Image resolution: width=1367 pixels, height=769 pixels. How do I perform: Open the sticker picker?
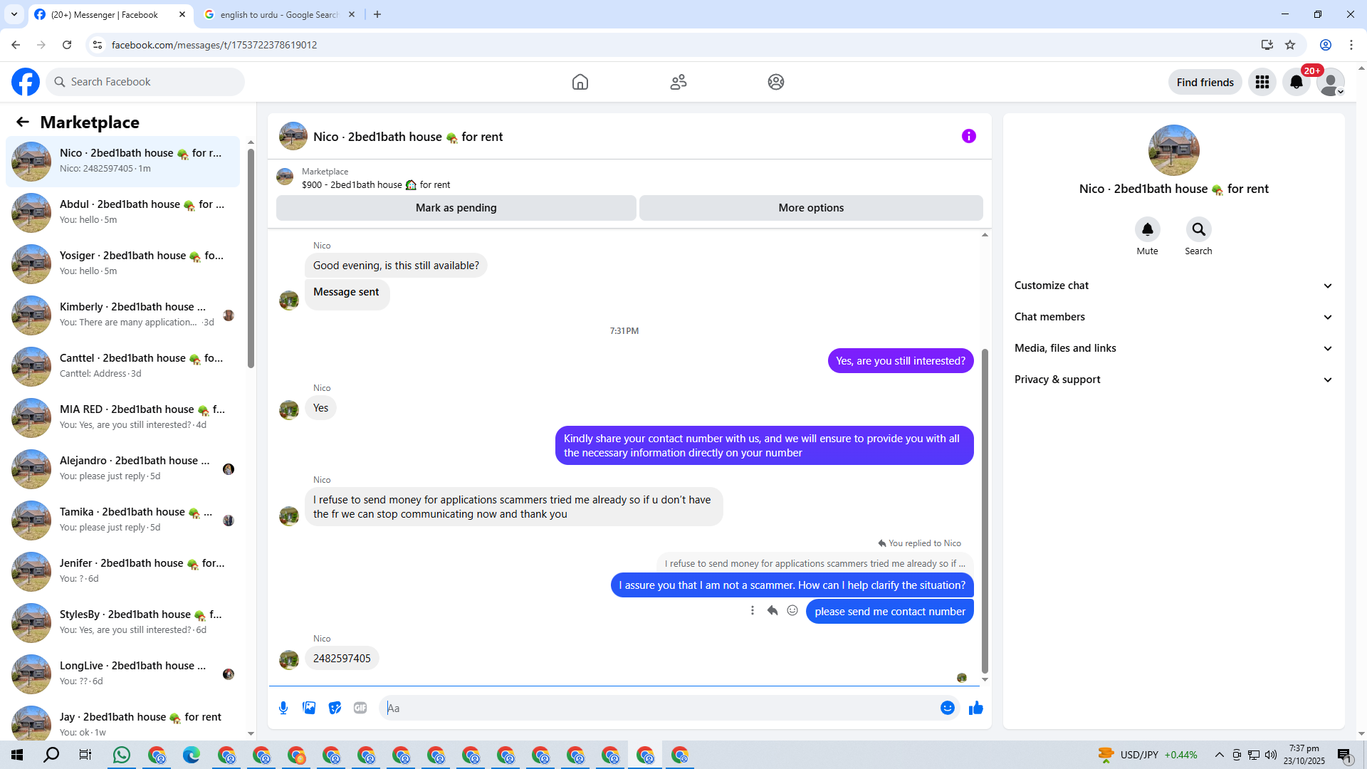pos(335,708)
